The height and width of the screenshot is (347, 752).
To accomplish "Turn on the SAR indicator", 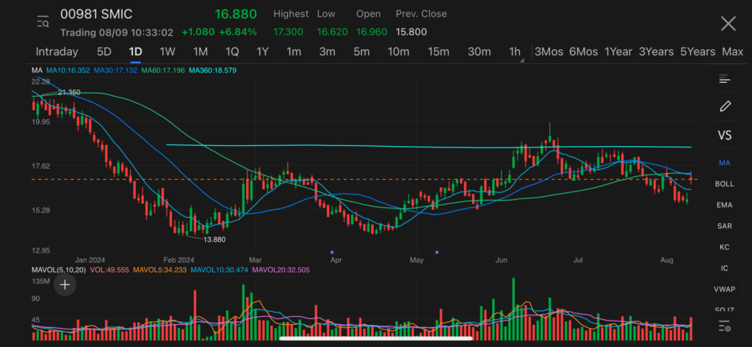I will point(724,226).
